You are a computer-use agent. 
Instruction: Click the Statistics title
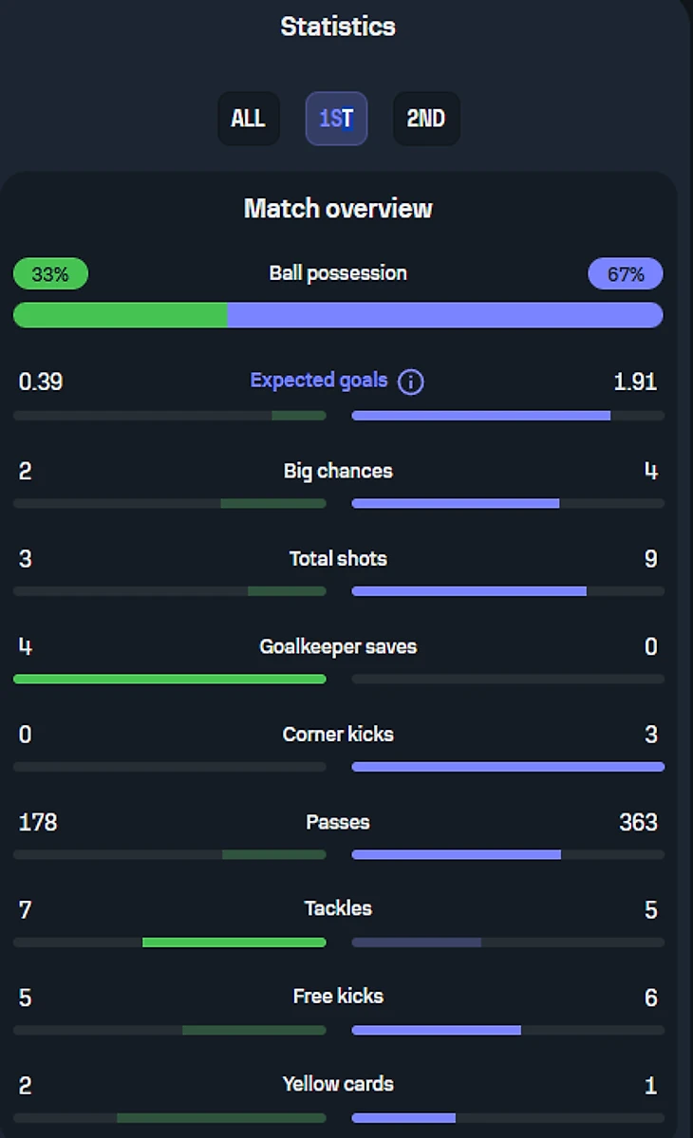pos(338,27)
